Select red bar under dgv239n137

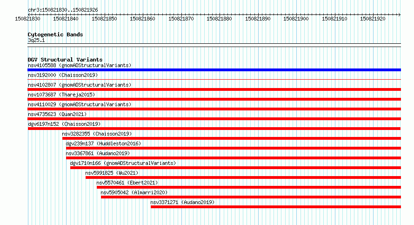234,148
